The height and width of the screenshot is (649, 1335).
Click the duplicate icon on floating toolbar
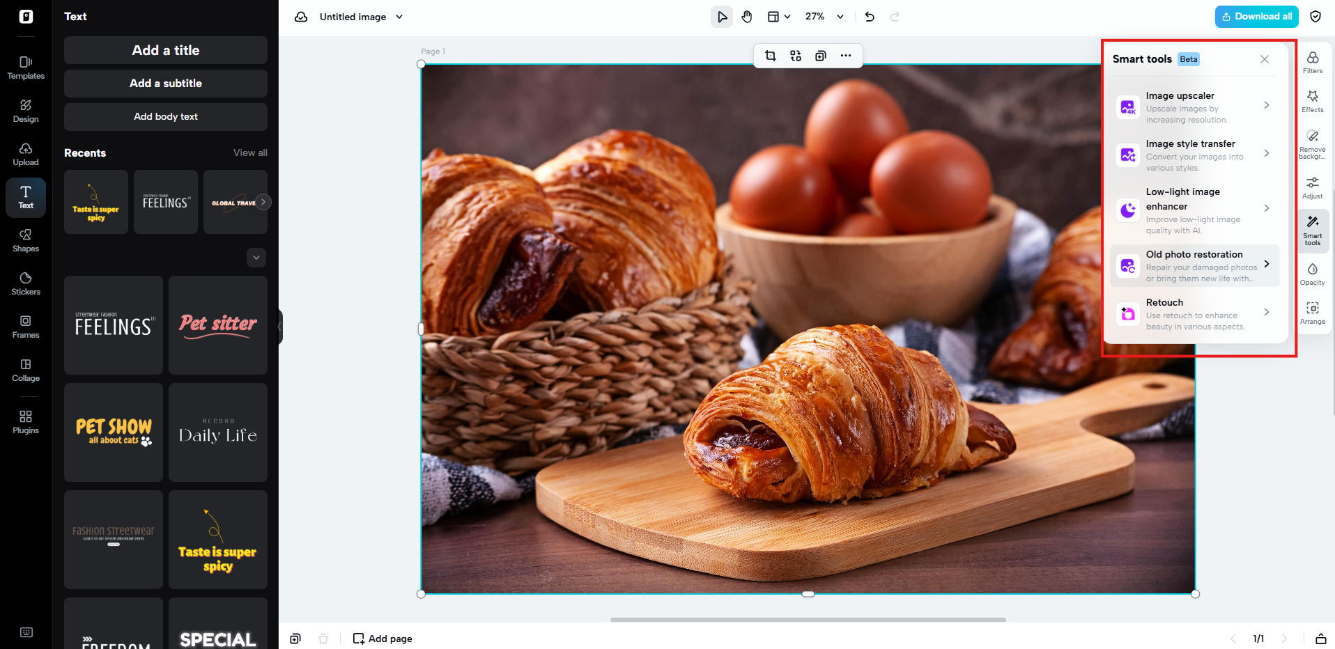pos(821,56)
